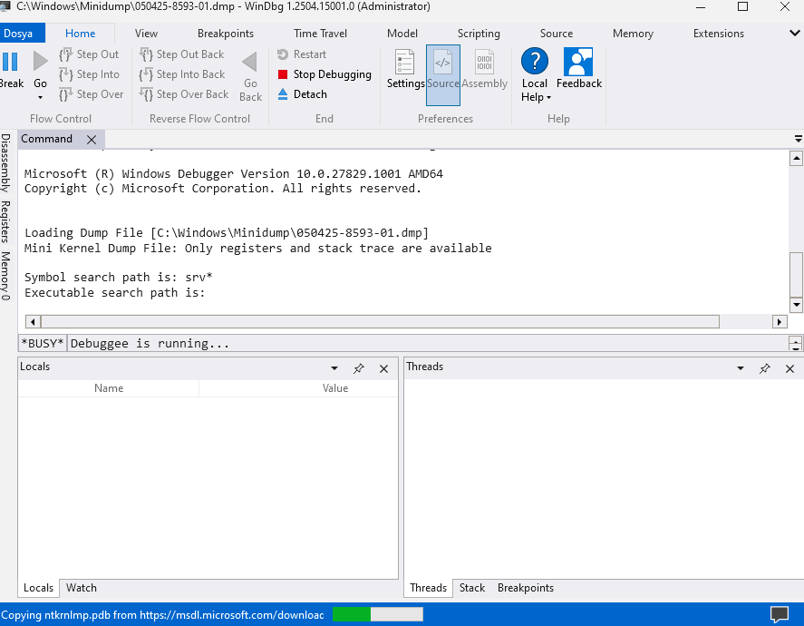804x626 pixels.
Task: Switch to the Scripting ribbon tab
Action: pos(479,34)
